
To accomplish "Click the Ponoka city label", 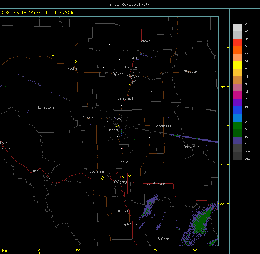I will pos(145,41).
